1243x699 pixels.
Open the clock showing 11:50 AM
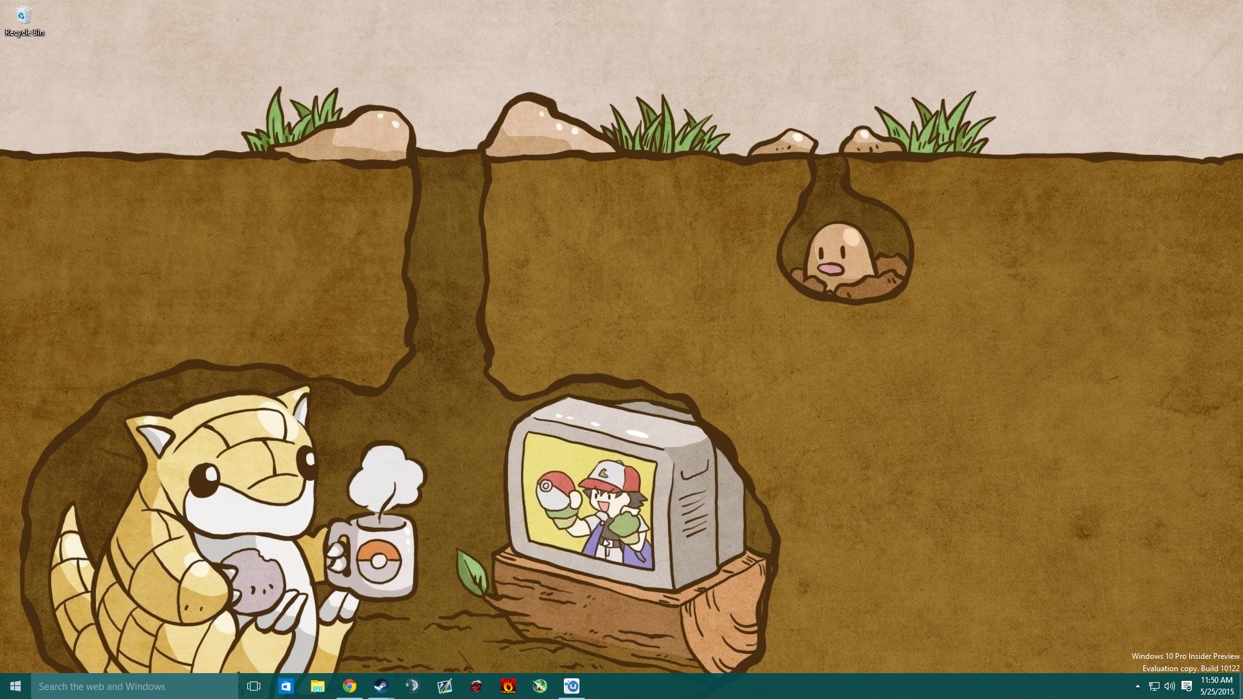[x=1217, y=686]
